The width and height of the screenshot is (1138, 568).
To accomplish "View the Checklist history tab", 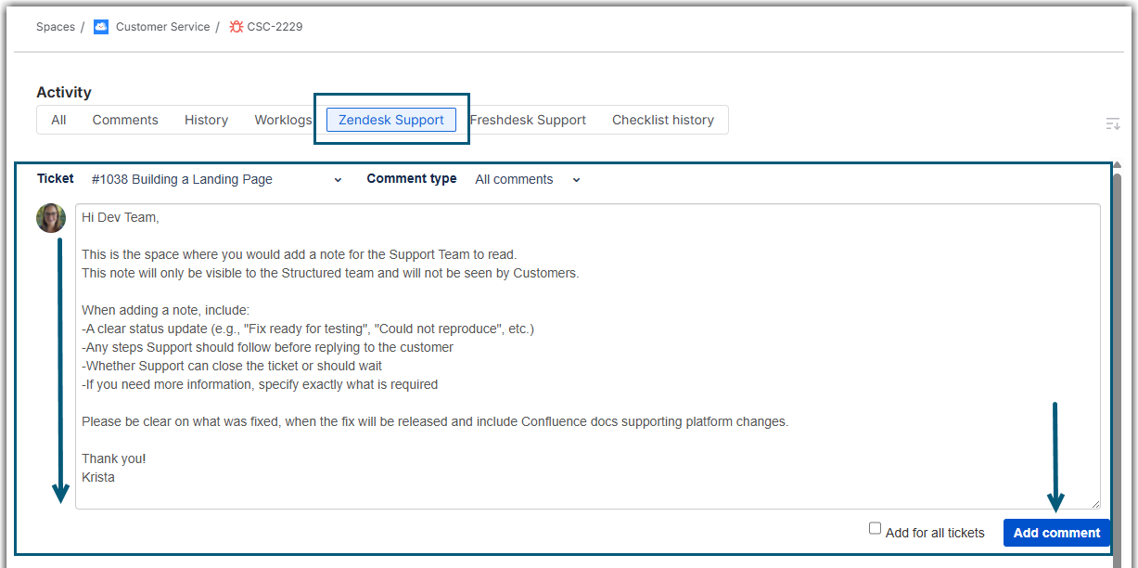I will pos(662,120).
